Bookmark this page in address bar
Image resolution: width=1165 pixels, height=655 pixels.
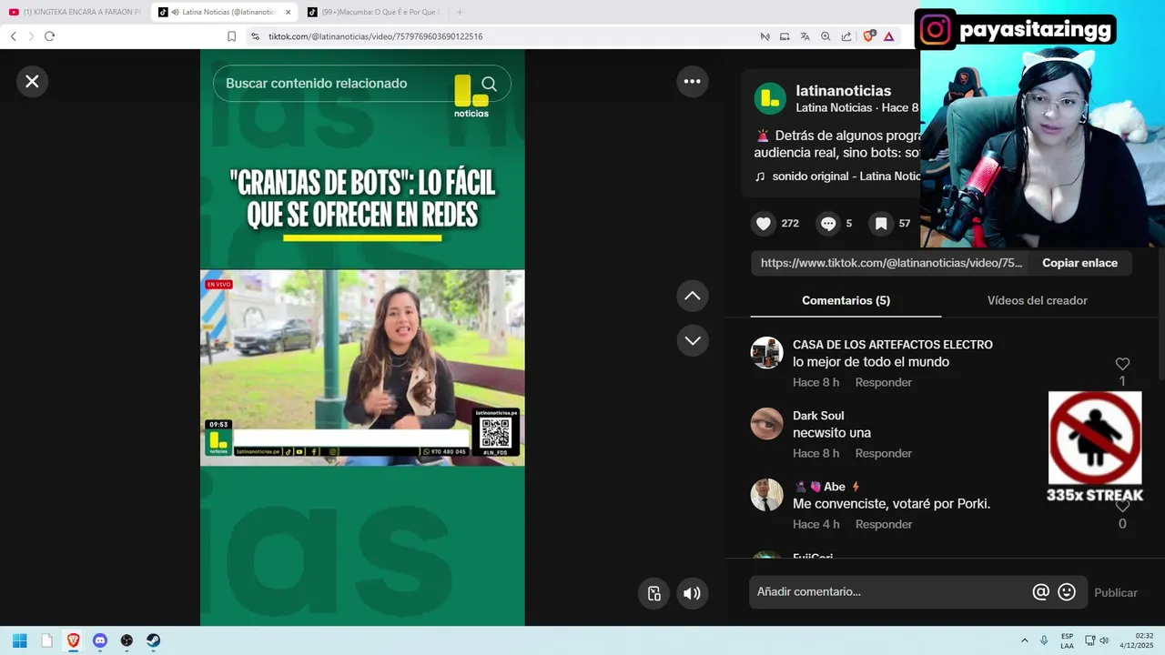pyautogui.click(x=231, y=36)
